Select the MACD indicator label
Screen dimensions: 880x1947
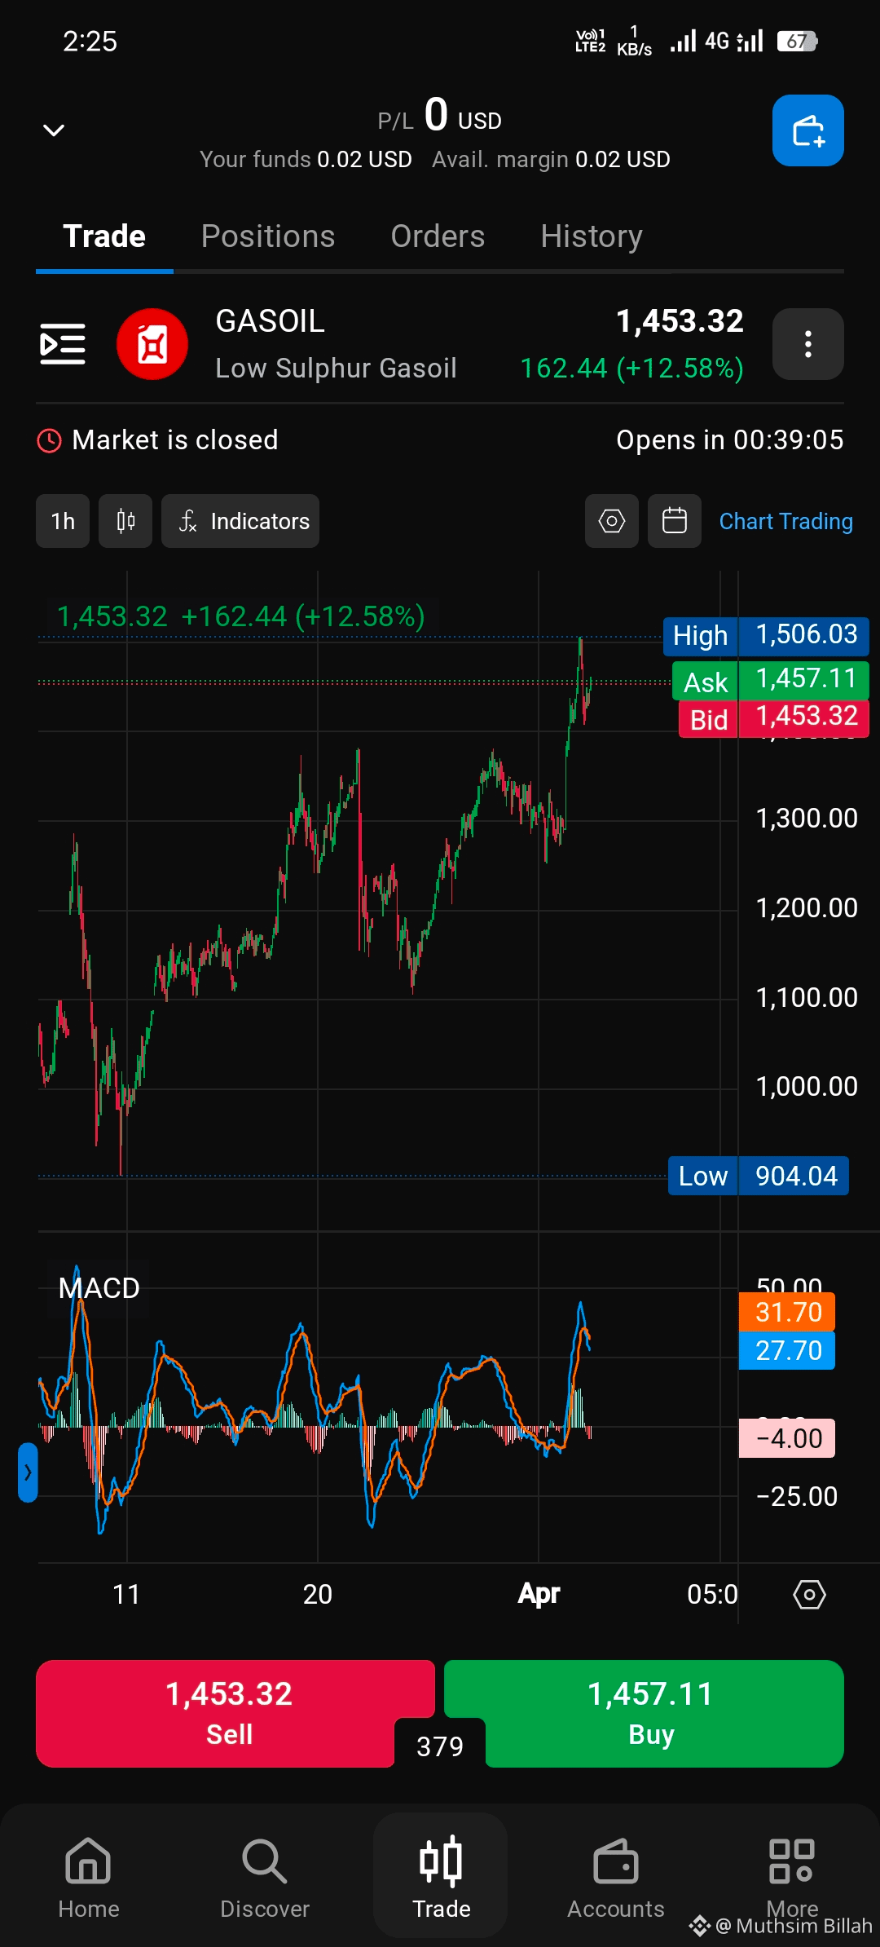[99, 1288]
